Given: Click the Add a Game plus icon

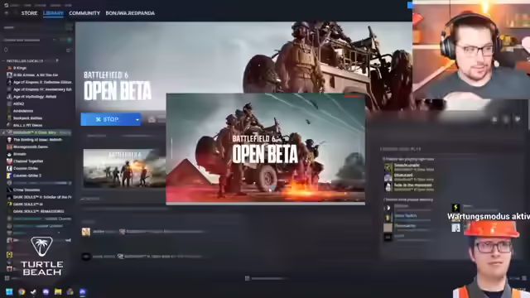Looking at the screenshot, I should click(7, 278).
